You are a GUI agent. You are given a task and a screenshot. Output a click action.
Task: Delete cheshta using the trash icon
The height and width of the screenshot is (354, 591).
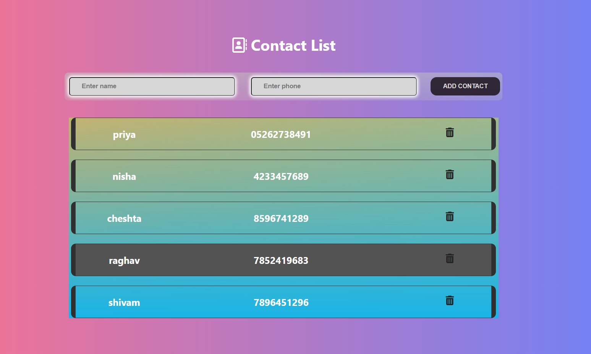[x=450, y=217]
